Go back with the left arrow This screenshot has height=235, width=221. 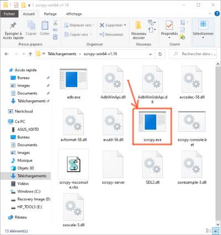(x=7, y=54)
